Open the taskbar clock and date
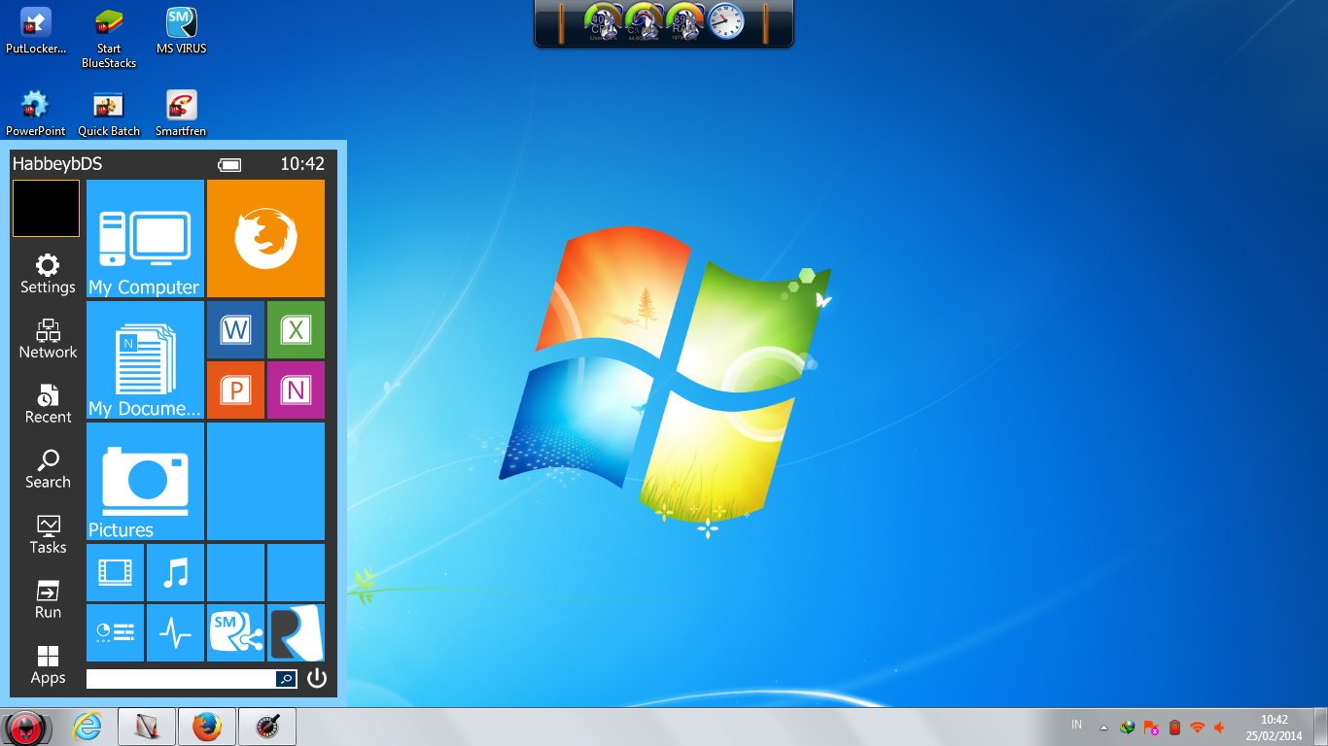The image size is (1328, 746). [x=1274, y=728]
